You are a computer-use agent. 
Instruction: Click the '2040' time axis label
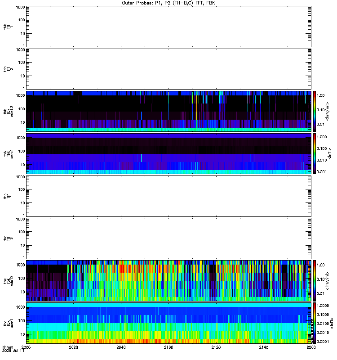click(x=121, y=347)
